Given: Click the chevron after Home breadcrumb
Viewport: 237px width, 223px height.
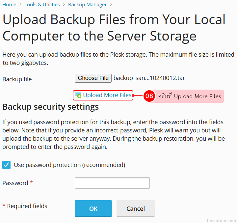Looking at the screenshot, I should [x=20, y=4].
